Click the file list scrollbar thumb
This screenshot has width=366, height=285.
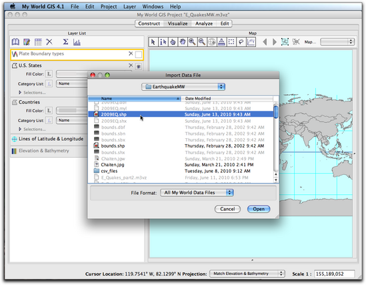point(276,112)
